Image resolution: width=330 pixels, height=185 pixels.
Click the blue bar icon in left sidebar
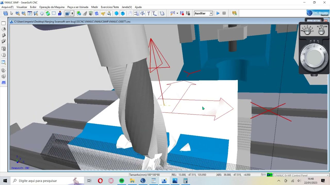coord(4,82)
